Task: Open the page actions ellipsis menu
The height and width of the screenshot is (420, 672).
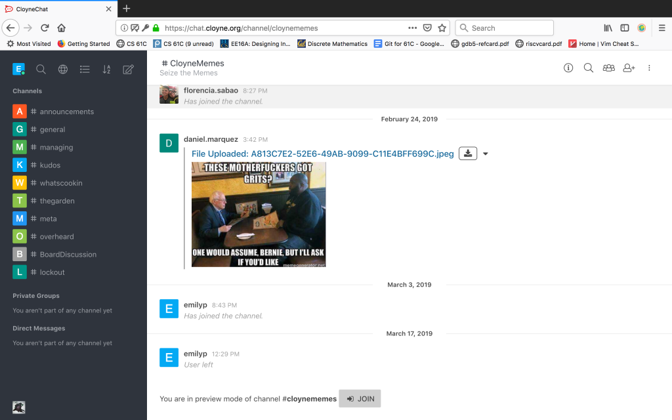Action: (412, 28)
